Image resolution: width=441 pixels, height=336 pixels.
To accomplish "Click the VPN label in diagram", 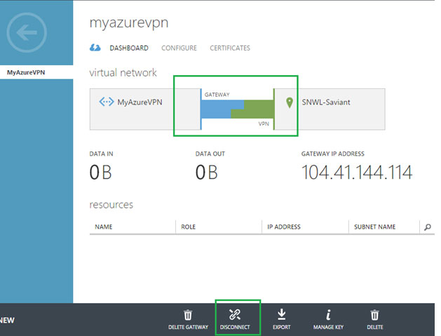I will click(x=264, y=124).
